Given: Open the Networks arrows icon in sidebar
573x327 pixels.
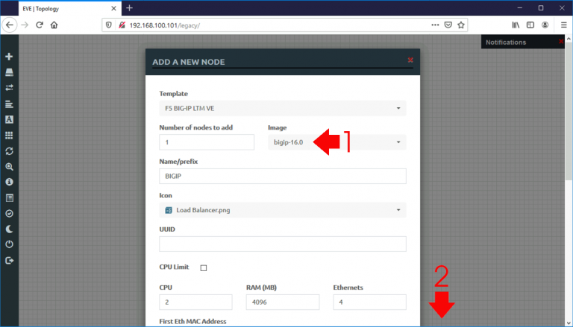Looking at the screenshot, I should click(x=9, y=88).
